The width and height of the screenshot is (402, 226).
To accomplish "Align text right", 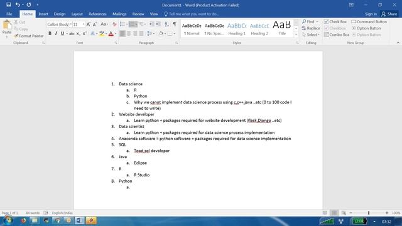I will [x=135, y=33].
